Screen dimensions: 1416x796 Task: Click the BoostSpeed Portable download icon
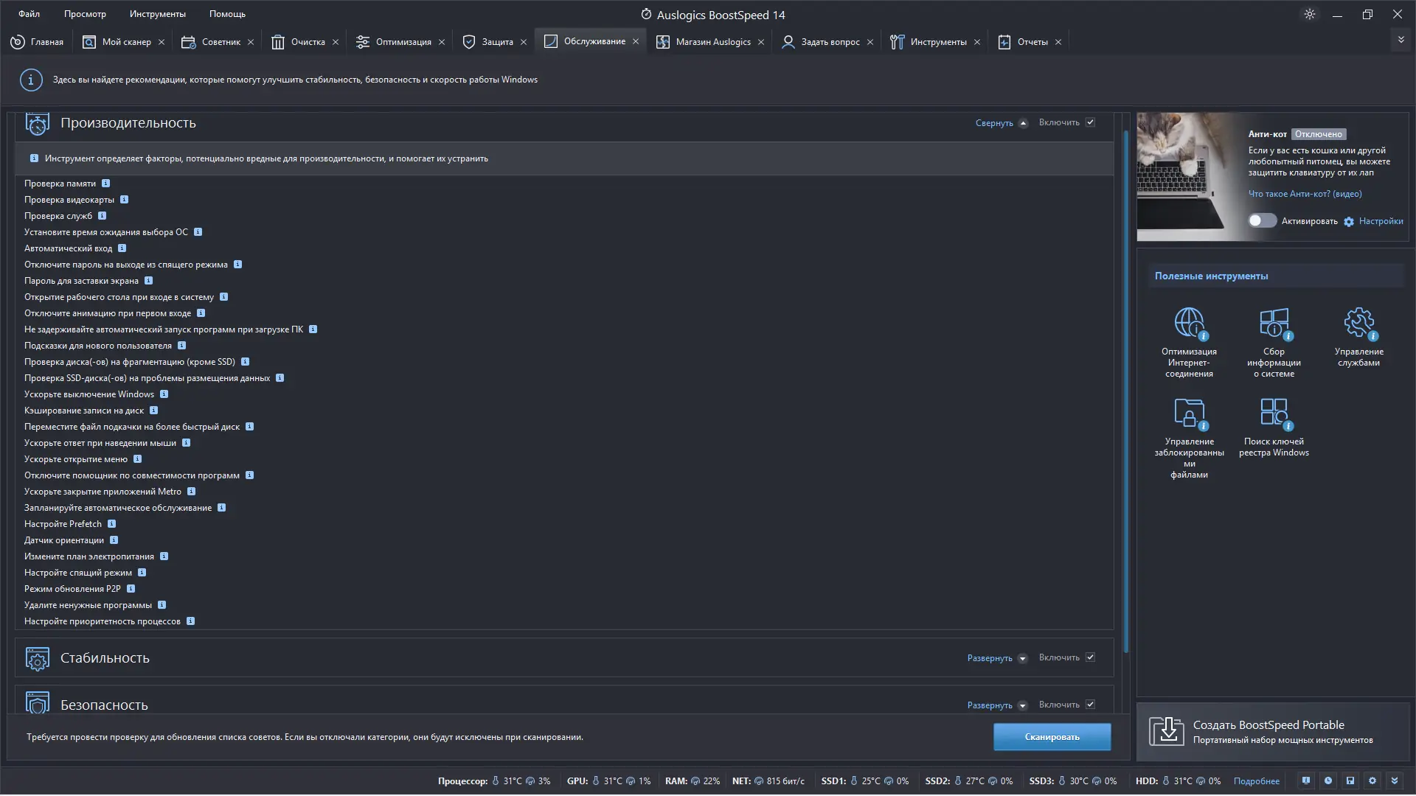(1166, 731)
